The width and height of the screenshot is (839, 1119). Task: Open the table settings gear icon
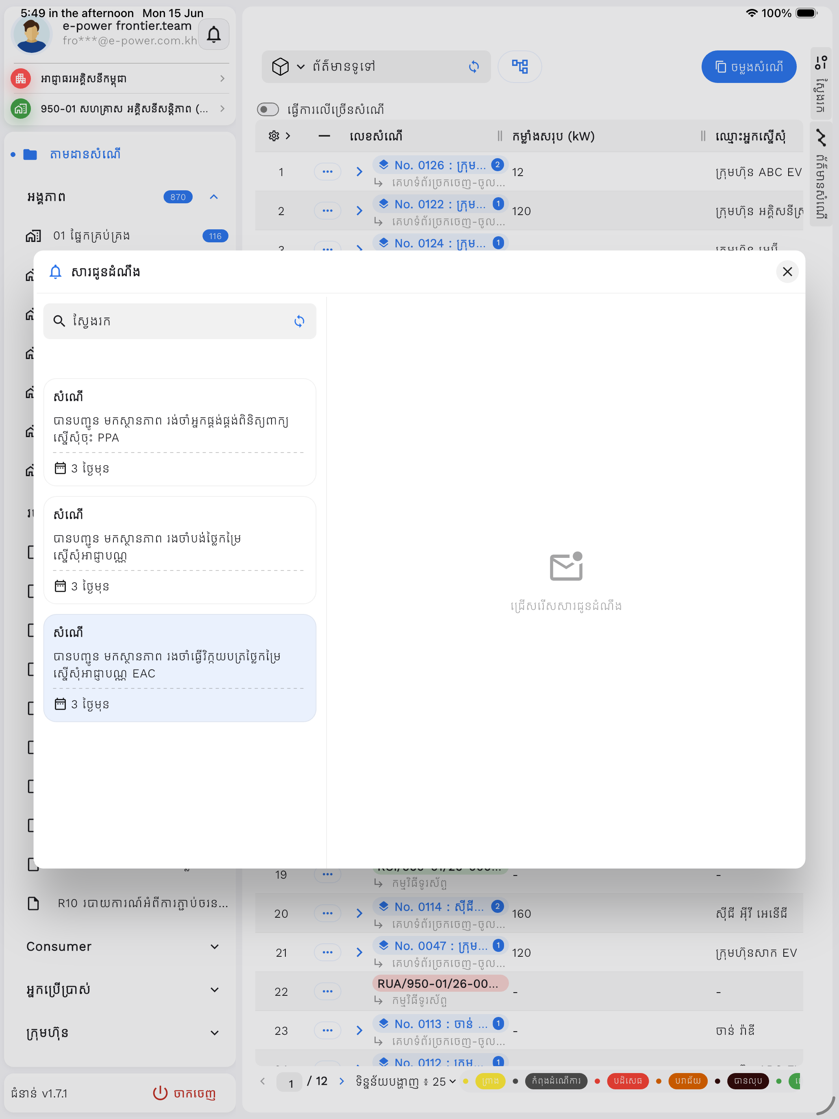click(x=274, y=135)
